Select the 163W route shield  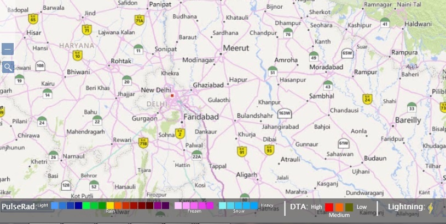285,113
